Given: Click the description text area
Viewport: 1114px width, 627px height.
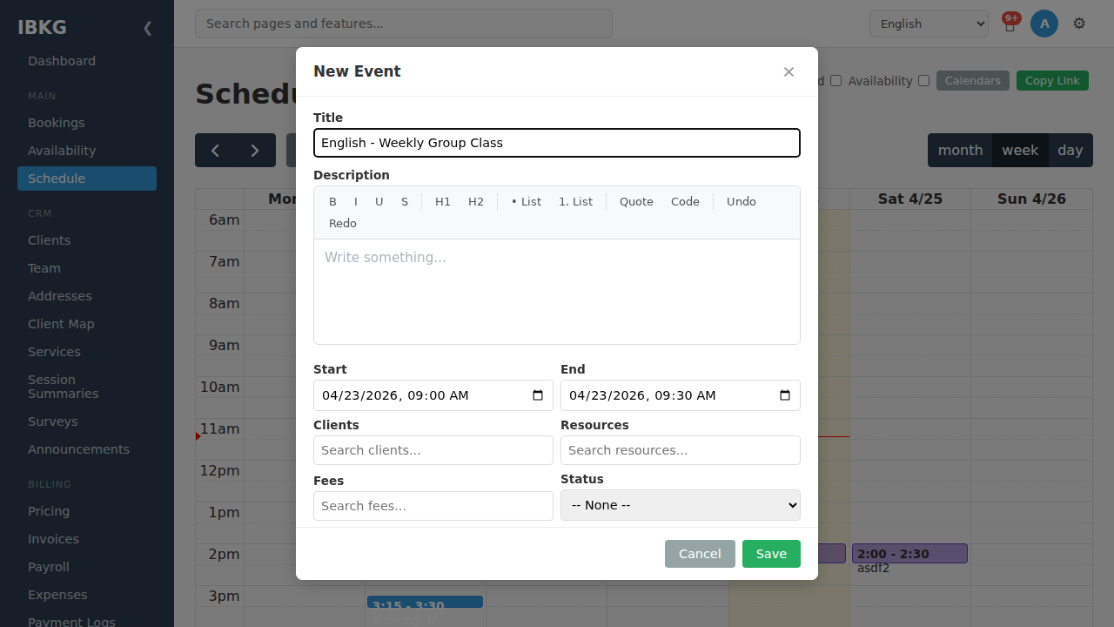Looking at the screenshot, I should click(x=557, y=292).
